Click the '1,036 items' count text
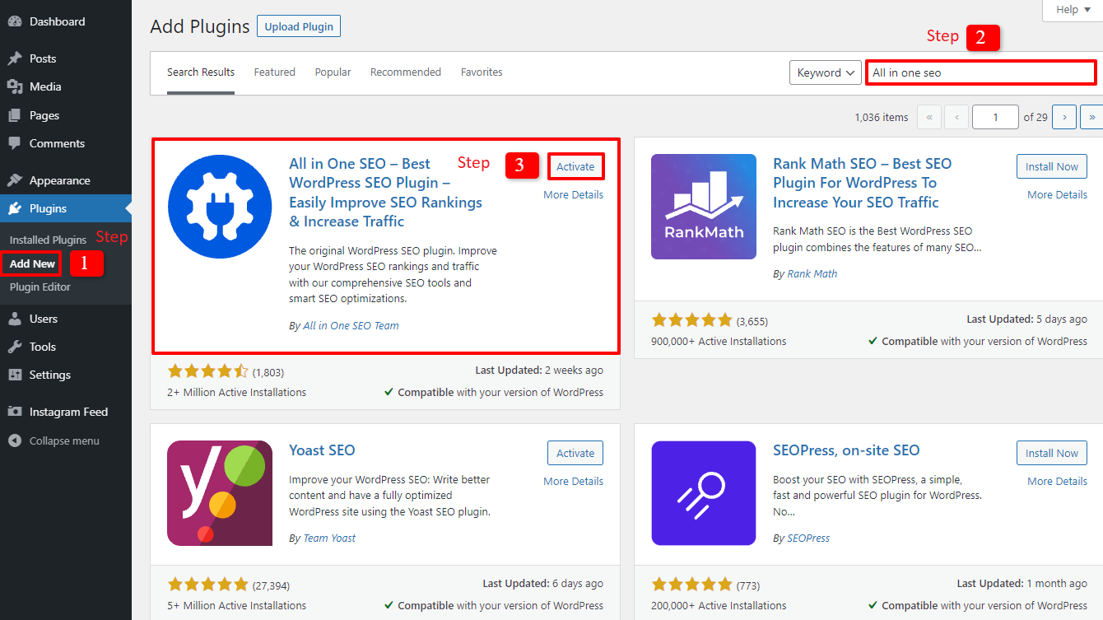The width and height of the screenshot is (1103, 620). pos(882,117)
